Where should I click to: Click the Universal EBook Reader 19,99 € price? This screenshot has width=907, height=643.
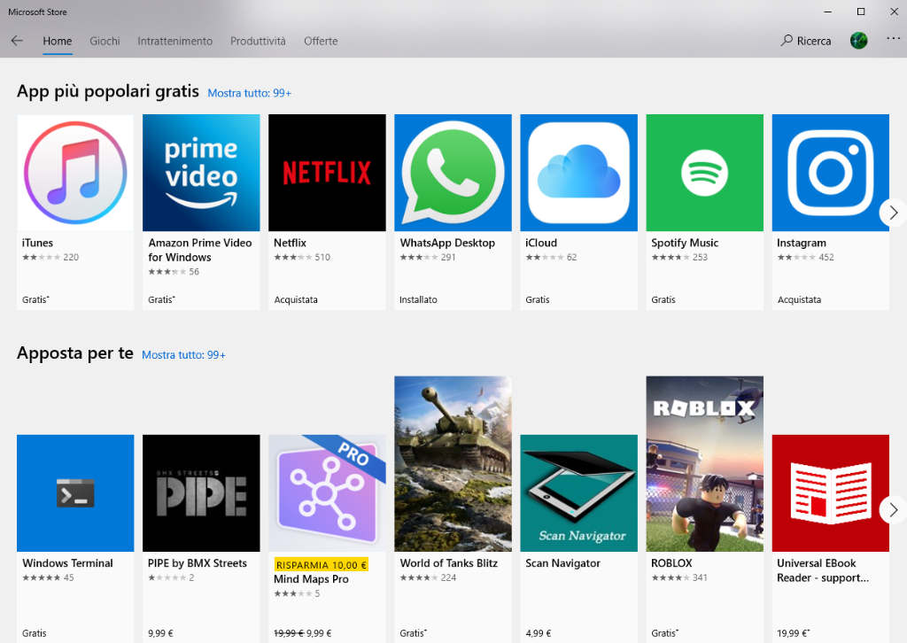coord(793,633)
